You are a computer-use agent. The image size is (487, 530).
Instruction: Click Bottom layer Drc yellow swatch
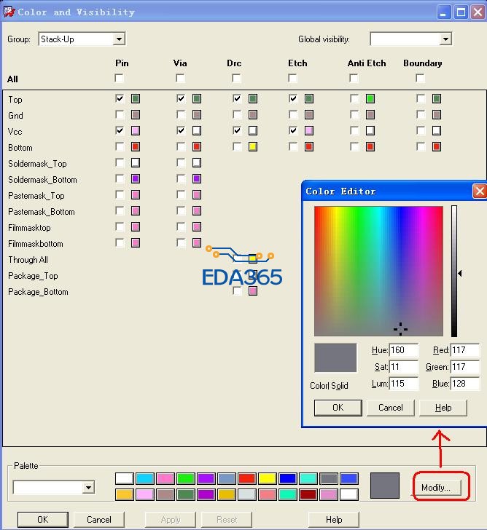253,147
